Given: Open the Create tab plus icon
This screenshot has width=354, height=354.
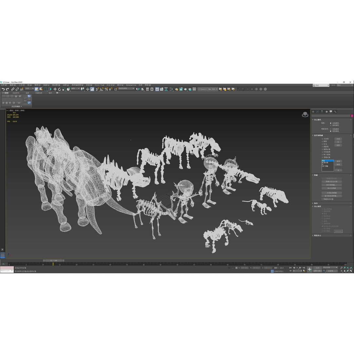Looking at the screenshot, I should pos(313,111).
